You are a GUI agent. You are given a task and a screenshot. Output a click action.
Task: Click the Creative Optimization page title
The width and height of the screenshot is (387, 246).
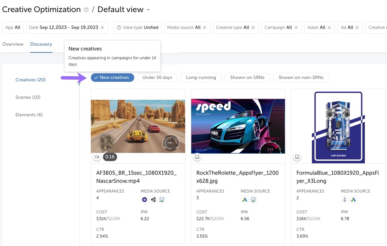coord(42,10)
